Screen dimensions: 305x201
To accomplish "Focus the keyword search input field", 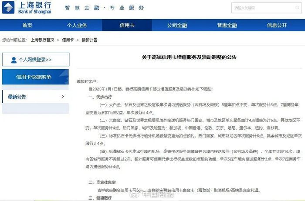I will [267, 8].
